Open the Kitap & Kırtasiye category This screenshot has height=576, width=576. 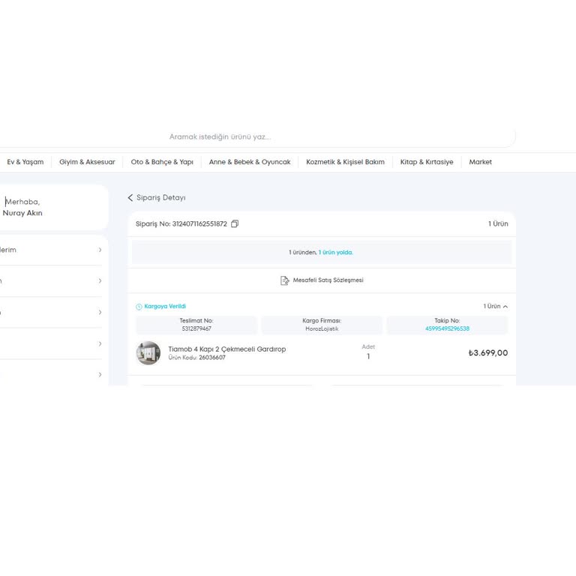pyautogui.click(x=427, y=162)
